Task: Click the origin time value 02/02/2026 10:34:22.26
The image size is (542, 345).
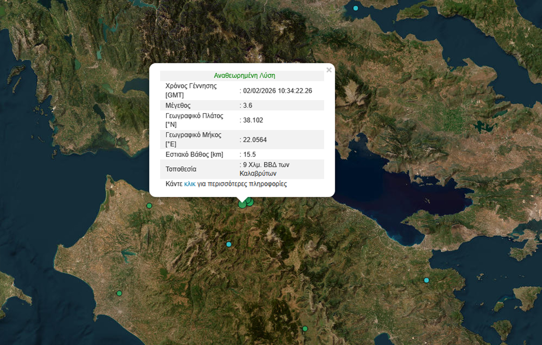Action: click(277, 91)
